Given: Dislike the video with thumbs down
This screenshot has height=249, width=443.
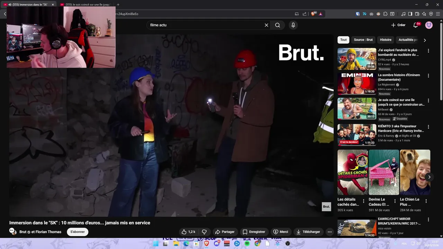Looking at the screenshot, I should (x=204, y=232).
